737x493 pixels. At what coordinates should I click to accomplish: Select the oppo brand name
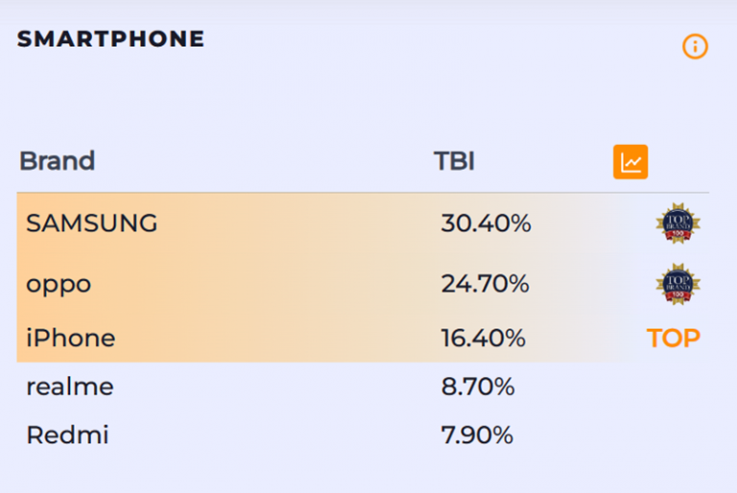point(59,284)
